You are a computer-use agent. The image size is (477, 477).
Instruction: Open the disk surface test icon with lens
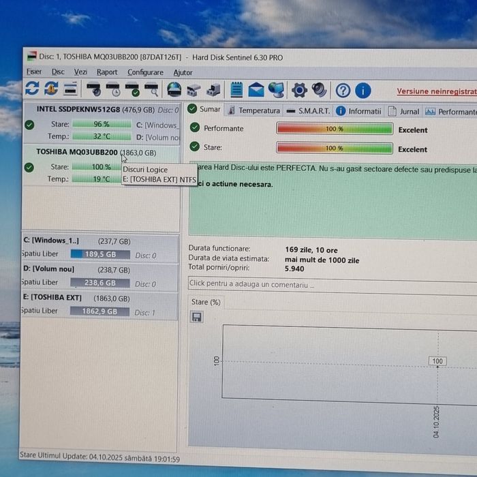point(94,89)
